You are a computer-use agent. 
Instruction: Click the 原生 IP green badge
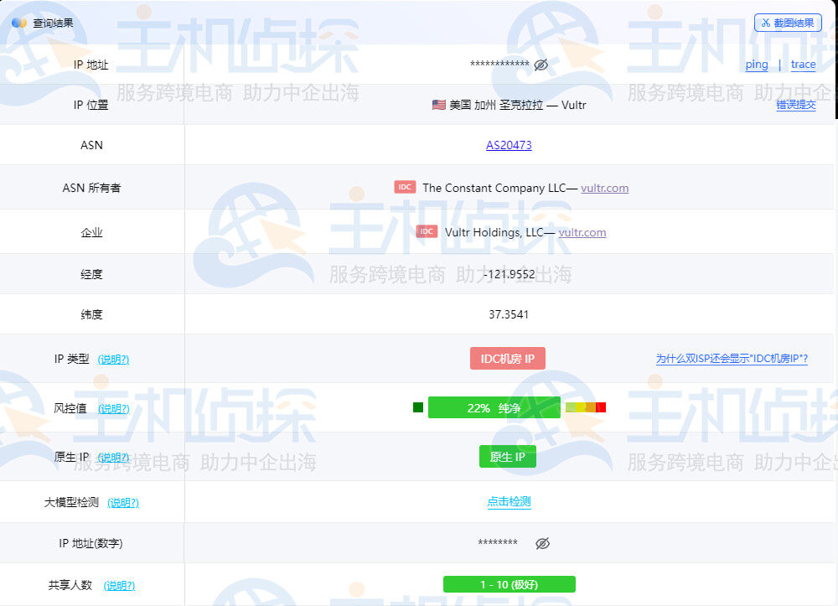507,456
